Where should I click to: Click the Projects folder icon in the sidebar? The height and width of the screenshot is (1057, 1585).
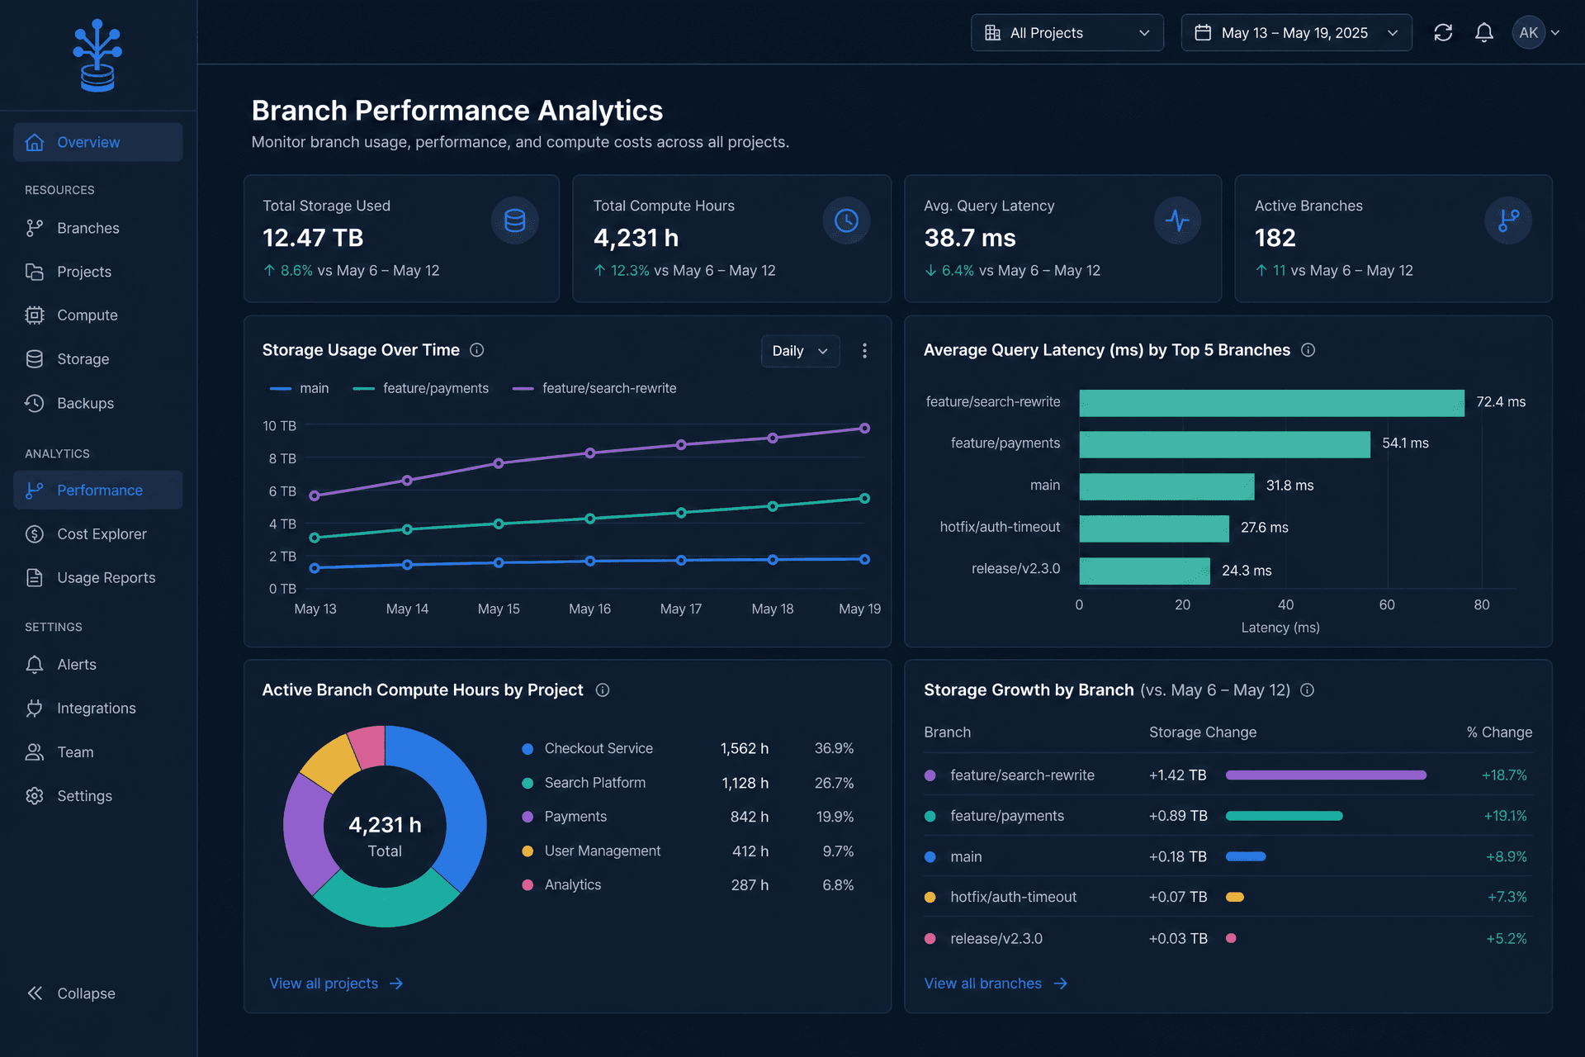[35, 272]
